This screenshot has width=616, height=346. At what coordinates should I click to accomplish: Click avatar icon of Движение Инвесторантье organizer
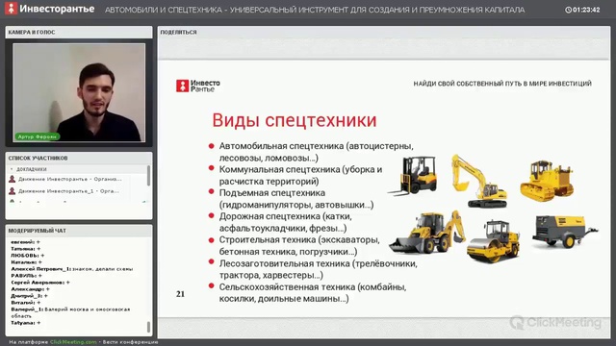pyautogui.click(x=13, y=180)
